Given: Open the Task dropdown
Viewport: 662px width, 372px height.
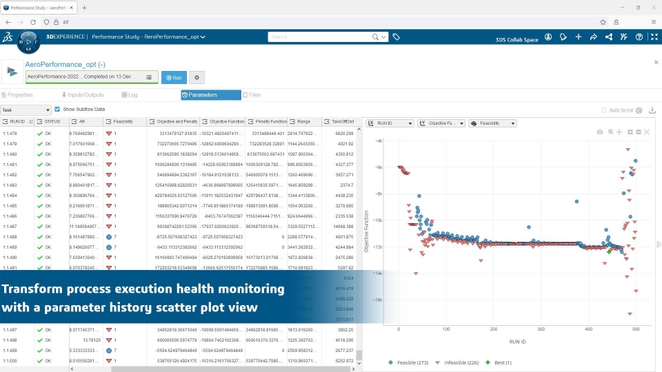Looking at the screenshot, I should pyautogui.click(x=26, y=110).
